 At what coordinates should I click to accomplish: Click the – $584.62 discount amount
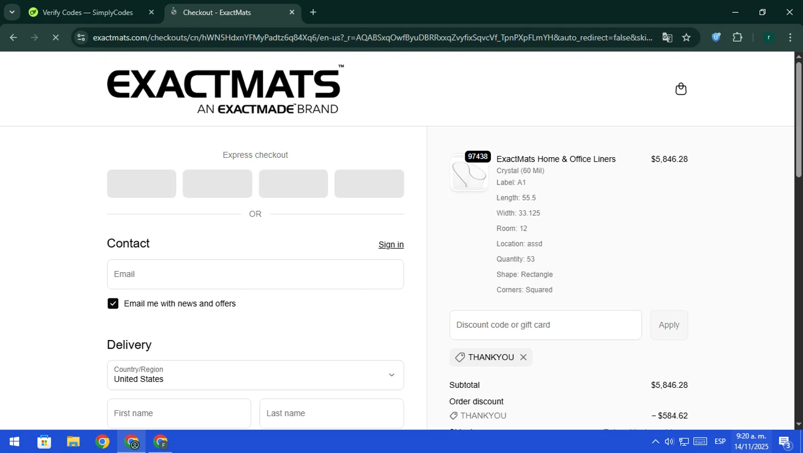point(670,416)
